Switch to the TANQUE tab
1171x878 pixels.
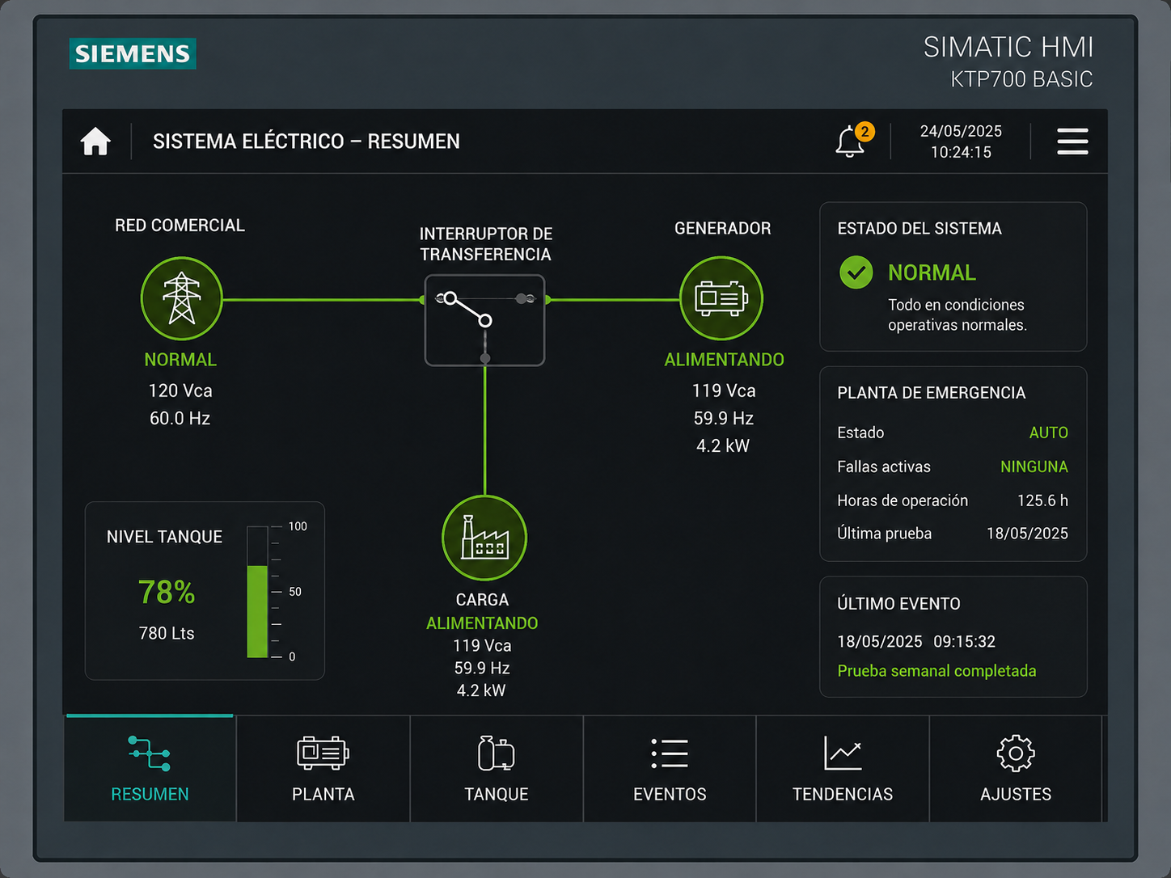497,769
